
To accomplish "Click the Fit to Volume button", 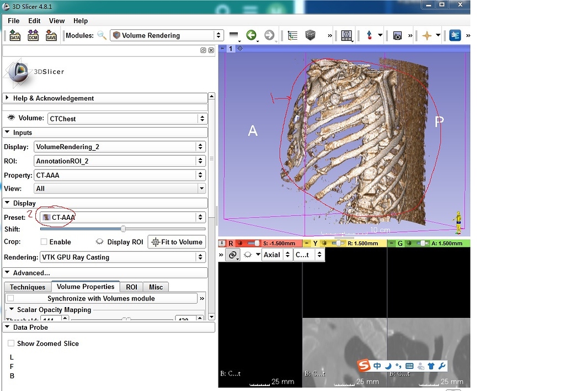I will point(177,242).
